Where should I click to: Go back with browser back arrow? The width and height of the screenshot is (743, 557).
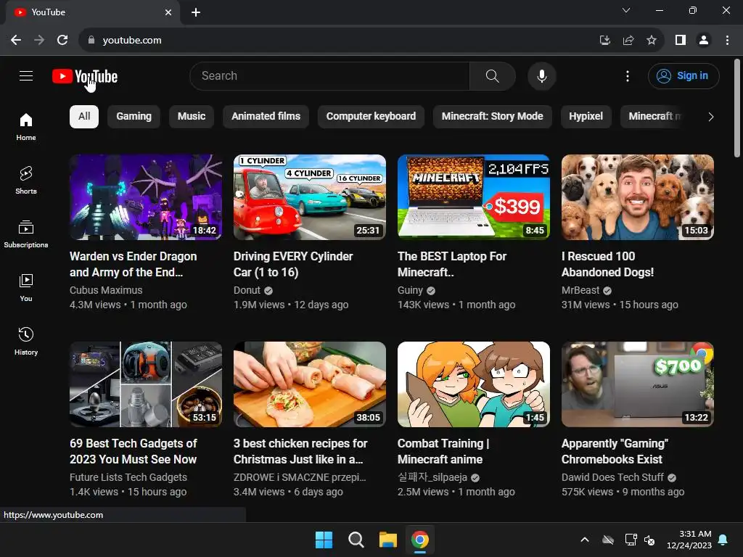(x=16, y=41)
